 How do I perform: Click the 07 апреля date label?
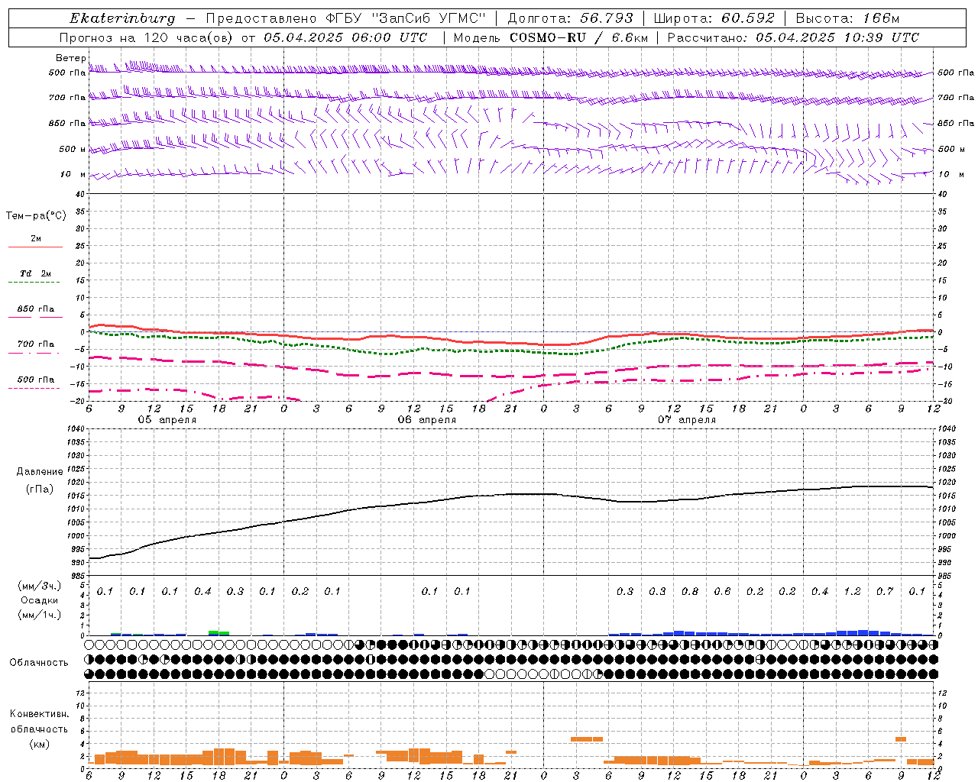pyautogui.click(x=687, y=420)
